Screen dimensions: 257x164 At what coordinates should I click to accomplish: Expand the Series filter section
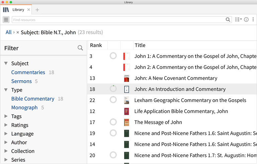(x=6, y=160)
